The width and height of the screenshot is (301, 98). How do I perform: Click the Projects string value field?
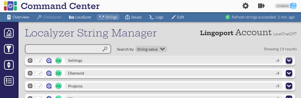[x=173, y=86]
